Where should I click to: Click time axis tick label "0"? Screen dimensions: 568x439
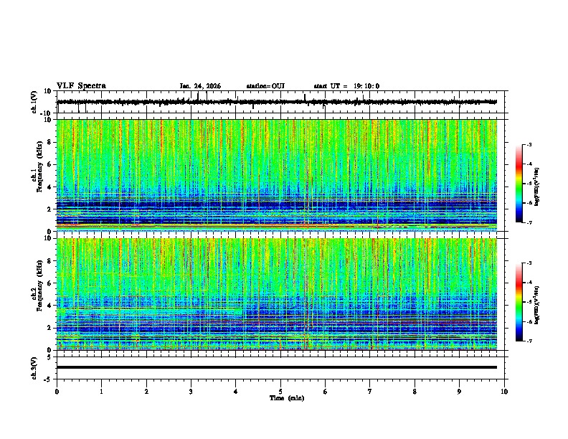pyautogui.click(x=57, y=392)
